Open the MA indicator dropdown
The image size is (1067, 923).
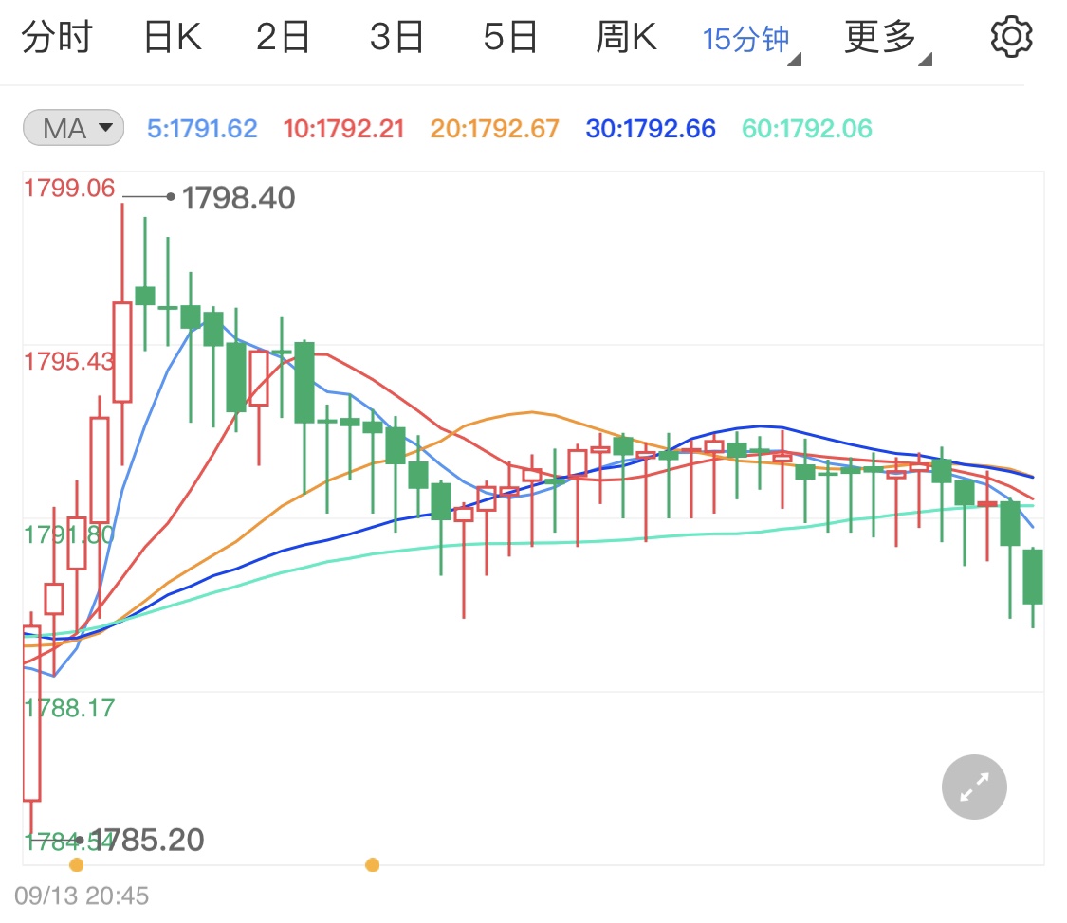[x=73, y=128]
